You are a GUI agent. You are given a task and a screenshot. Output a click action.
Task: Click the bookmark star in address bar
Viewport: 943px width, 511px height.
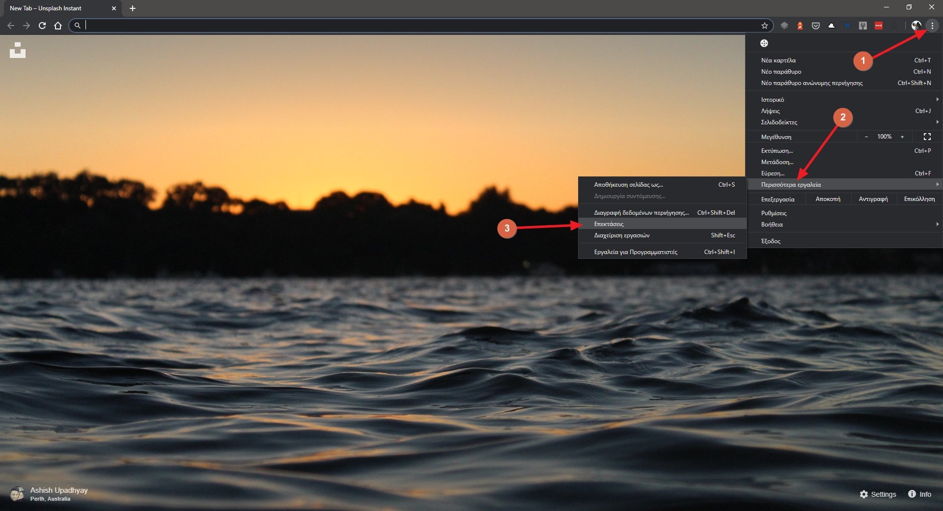[x=764, y=26]
